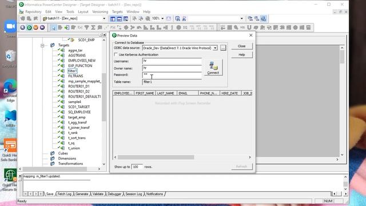The height and width of the screenshot is (206, 366).
Task: Select EMPLOYEES_NEW target in the tree
Action: click(82, 61)
